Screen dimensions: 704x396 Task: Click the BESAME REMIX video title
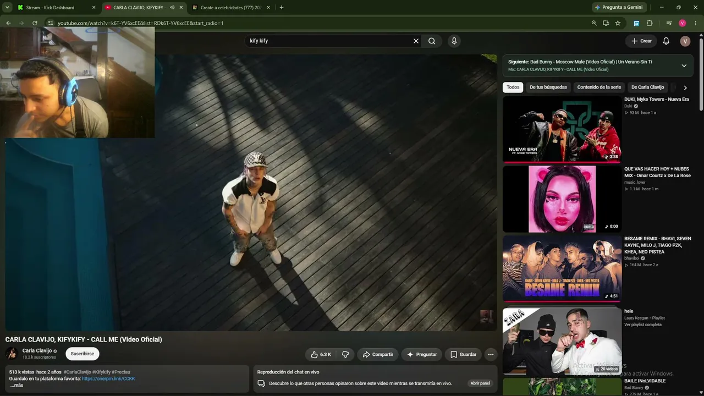[x=658, y=245]
